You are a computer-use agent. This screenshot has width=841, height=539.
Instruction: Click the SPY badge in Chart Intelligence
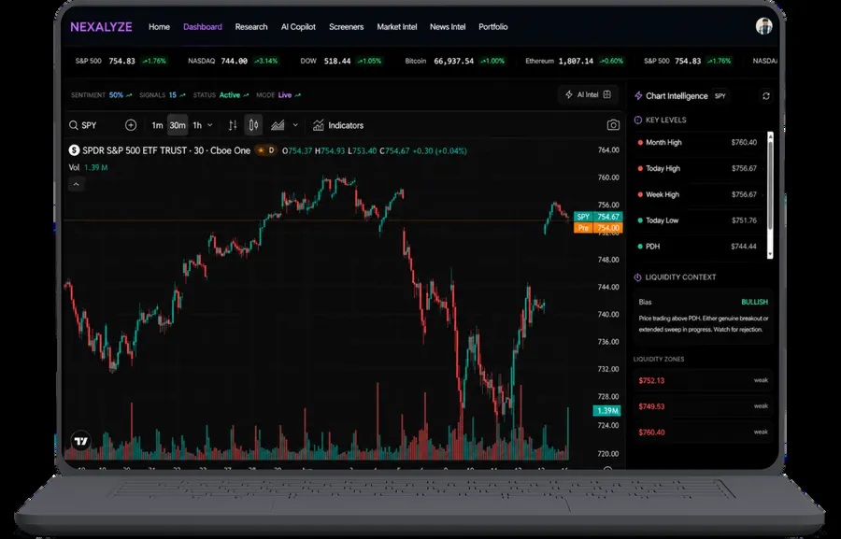pos(720,96)
